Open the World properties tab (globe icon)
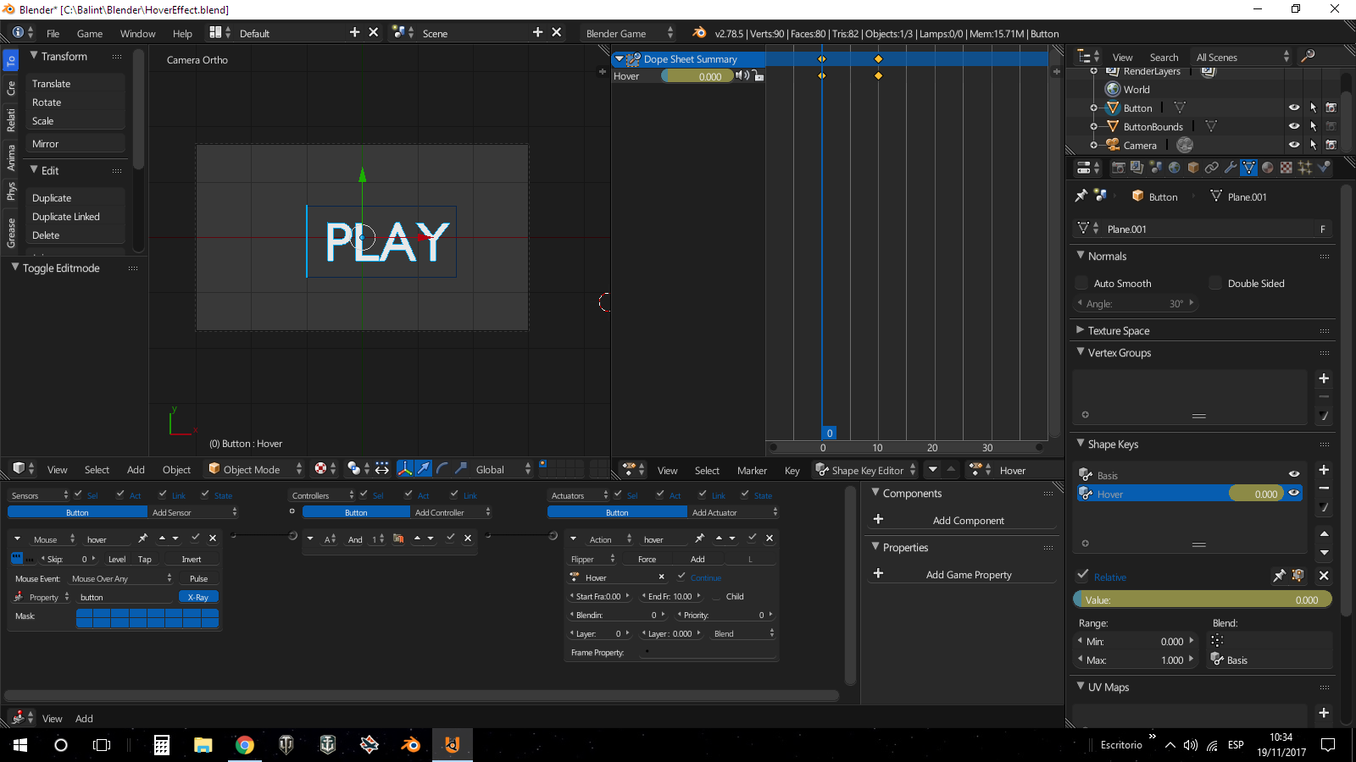This screenshot has width=1356, height=762. click(1174, 168)
